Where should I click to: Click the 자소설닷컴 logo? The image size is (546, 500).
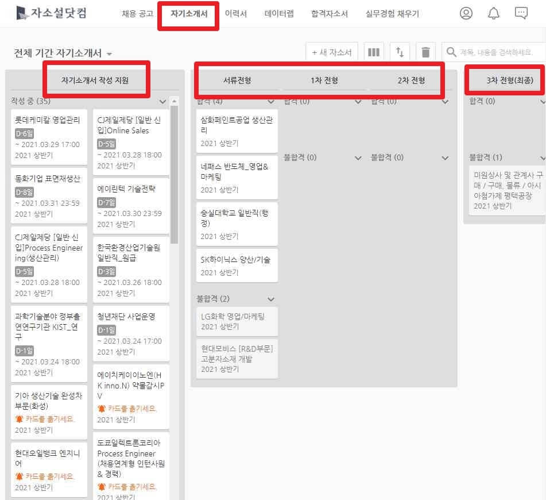pos(51,13)
